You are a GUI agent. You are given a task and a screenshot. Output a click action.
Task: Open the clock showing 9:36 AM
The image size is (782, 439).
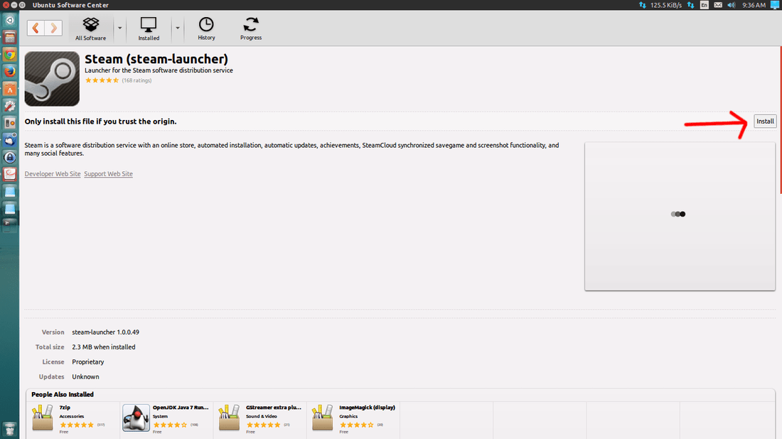click(x=754, y=5)
